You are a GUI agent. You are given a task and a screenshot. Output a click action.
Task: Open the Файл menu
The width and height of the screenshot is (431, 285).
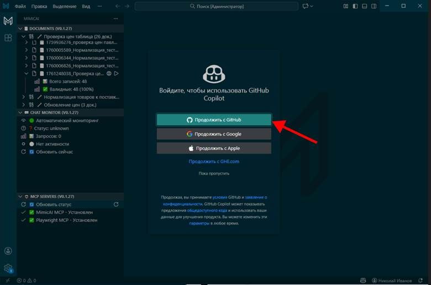click(x=20, y=6)
